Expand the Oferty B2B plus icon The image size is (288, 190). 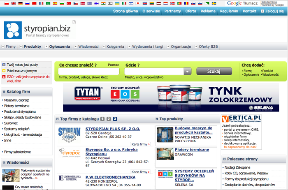pyautogui.click(x=196, y=46)
